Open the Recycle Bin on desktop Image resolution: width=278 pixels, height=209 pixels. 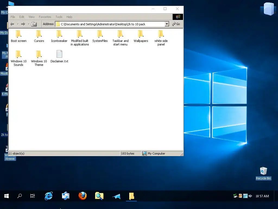coord(263,173)
